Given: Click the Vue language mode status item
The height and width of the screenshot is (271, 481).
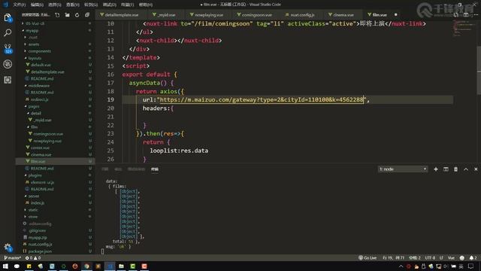Looking at the screenshot, I should [x=451, y=257].
